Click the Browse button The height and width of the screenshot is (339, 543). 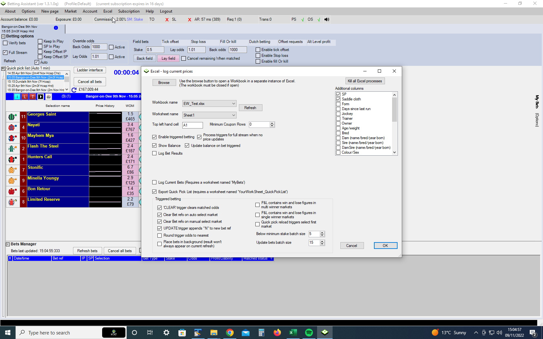click(164, 83)
